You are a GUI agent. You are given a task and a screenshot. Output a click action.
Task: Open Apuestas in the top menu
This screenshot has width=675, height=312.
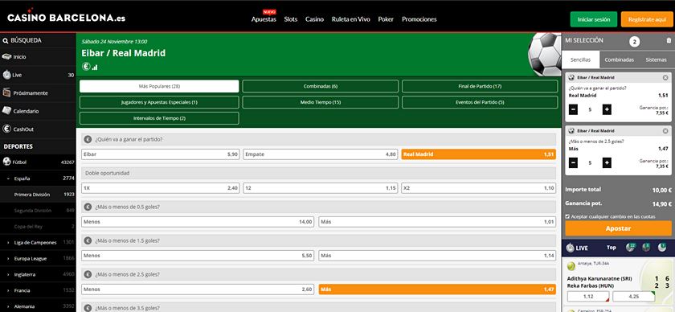[264, 19]
